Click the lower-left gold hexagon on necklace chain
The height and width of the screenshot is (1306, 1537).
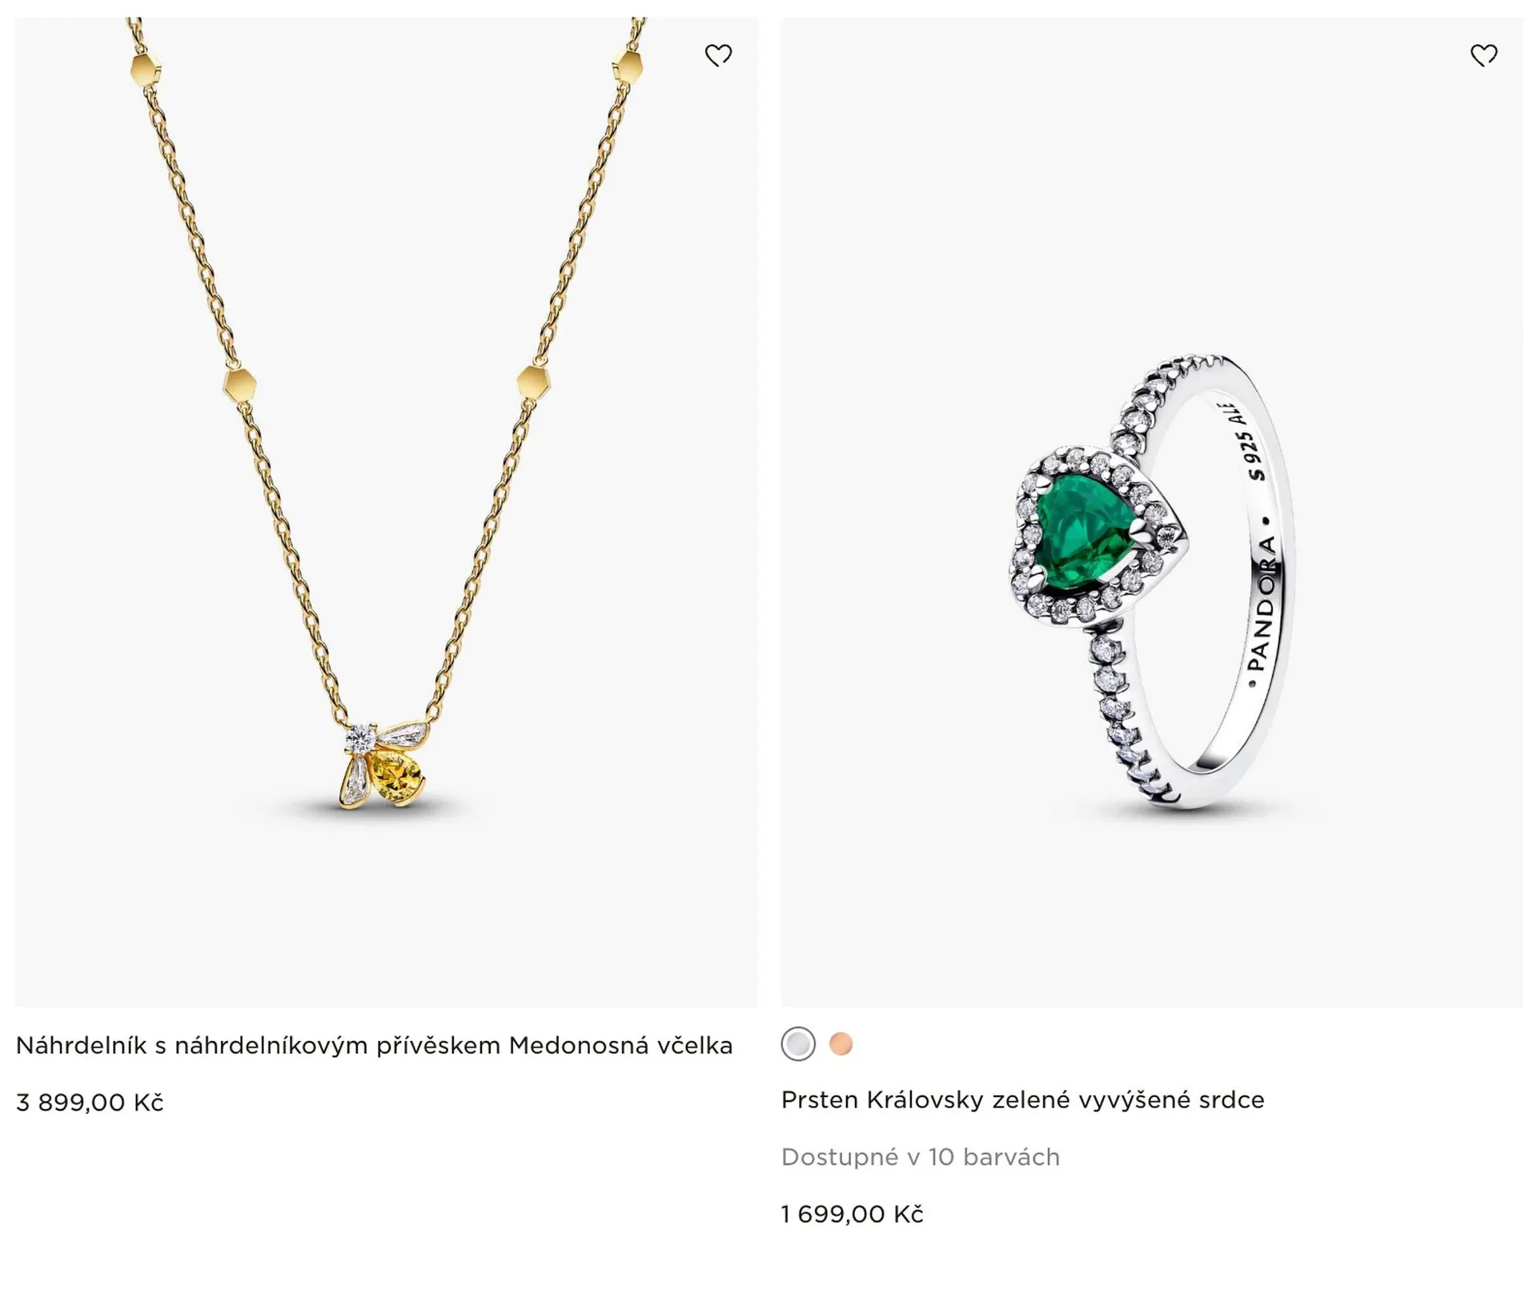coord(239,385)
